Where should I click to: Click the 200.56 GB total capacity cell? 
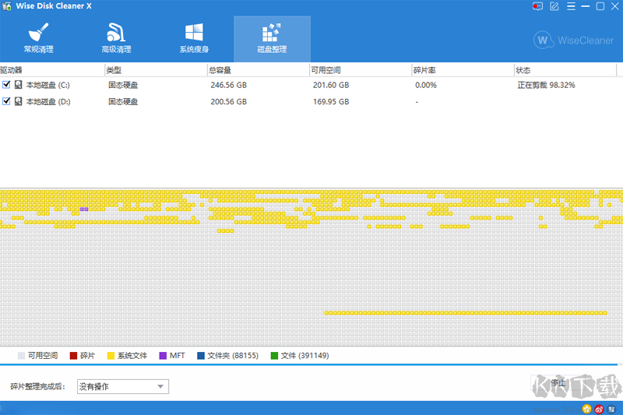click(228, 102)
